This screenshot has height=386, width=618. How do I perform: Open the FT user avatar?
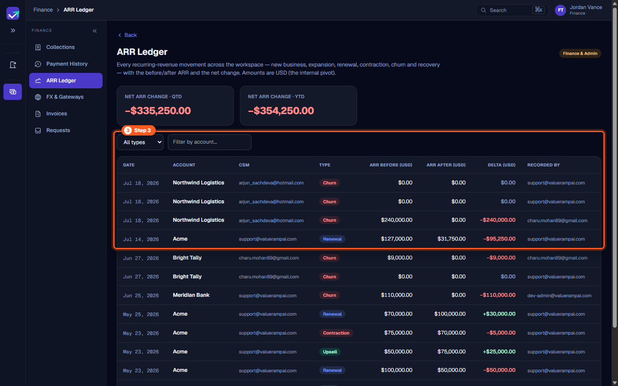[x=560, y=10]
